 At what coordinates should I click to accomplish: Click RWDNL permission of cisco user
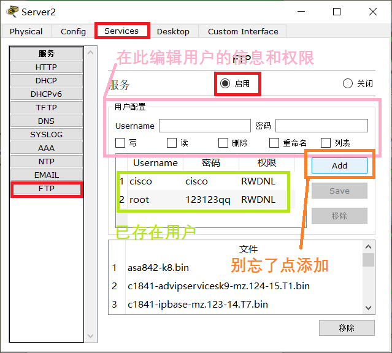pos(258,181)
